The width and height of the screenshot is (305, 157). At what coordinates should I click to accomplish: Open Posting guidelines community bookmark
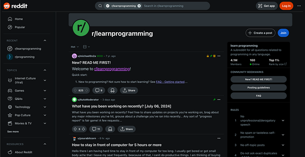point(258,87)
